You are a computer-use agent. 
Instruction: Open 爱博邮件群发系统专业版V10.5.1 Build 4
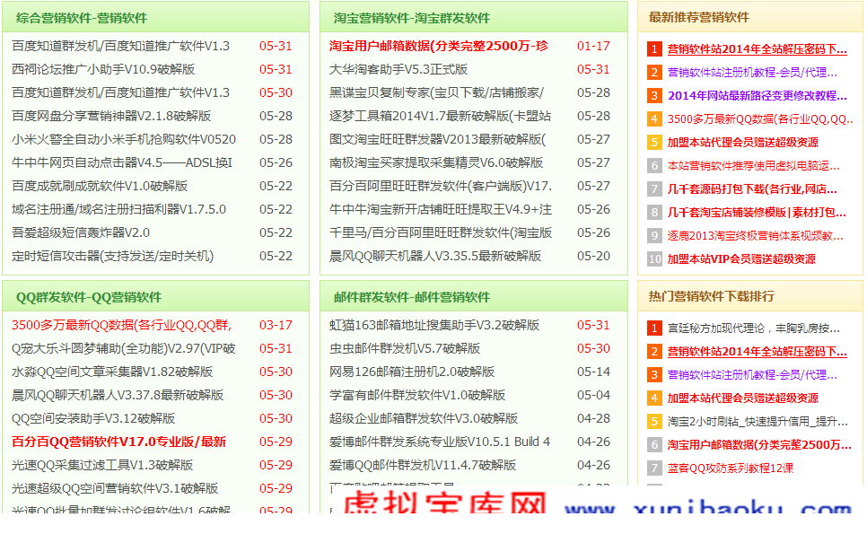click(x=440, y=442)
